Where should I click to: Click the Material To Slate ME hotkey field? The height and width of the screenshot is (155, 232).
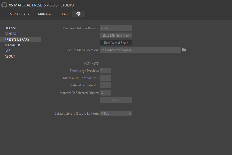(x=106, y=85)
